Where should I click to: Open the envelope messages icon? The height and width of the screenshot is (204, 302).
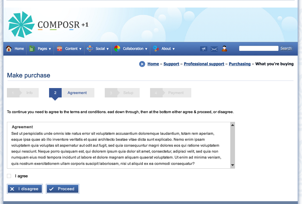pos(214,49)
